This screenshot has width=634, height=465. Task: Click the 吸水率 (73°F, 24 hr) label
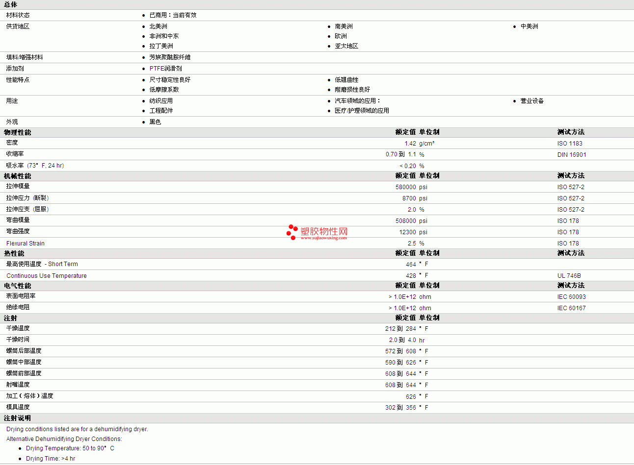35,166
